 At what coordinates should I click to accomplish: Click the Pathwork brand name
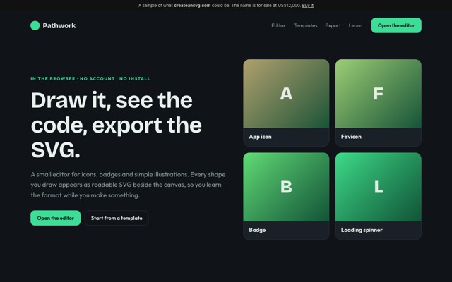[x=59, y=25]
